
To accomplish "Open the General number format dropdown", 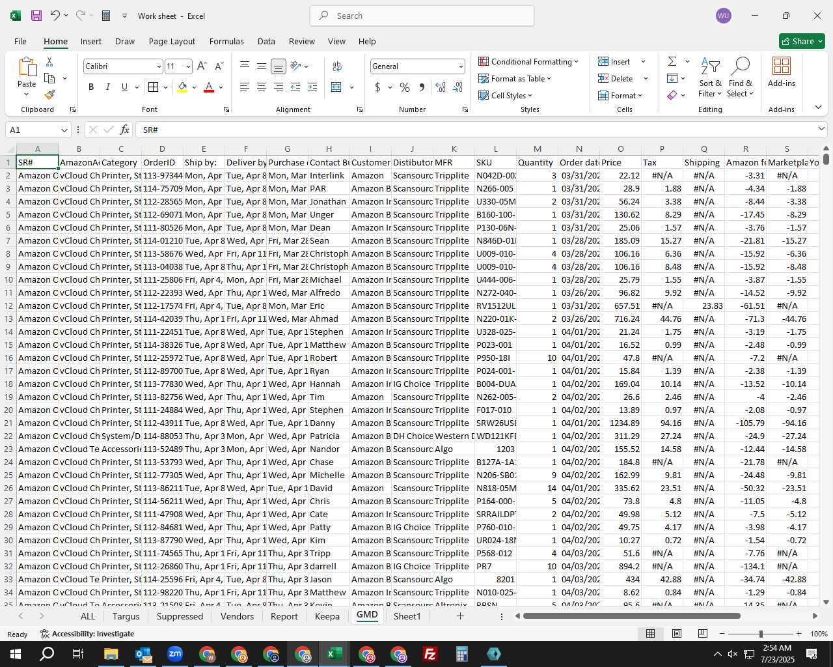I will click(x=461, y=66).
